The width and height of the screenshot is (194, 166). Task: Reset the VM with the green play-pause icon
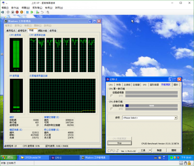[x=32, y=12]
